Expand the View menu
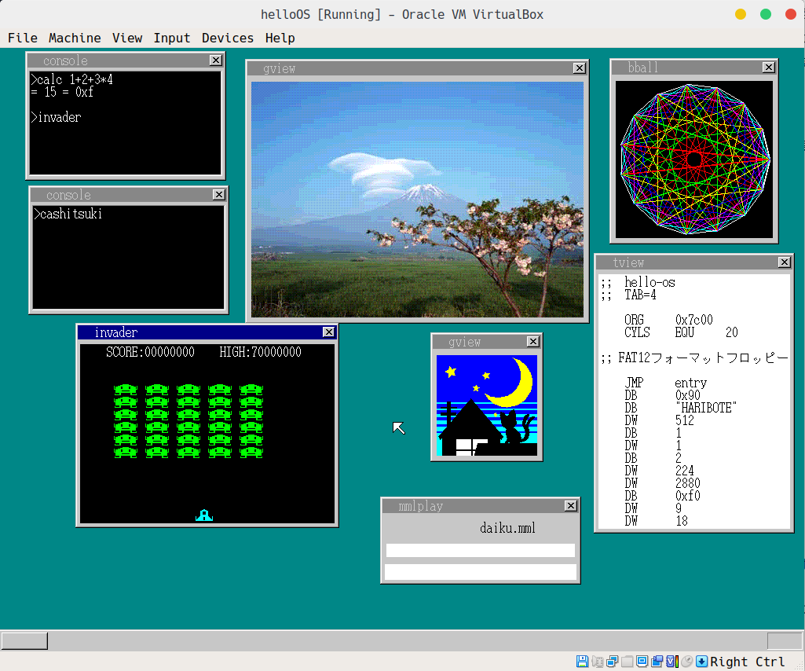 click(x=127, y=38)
